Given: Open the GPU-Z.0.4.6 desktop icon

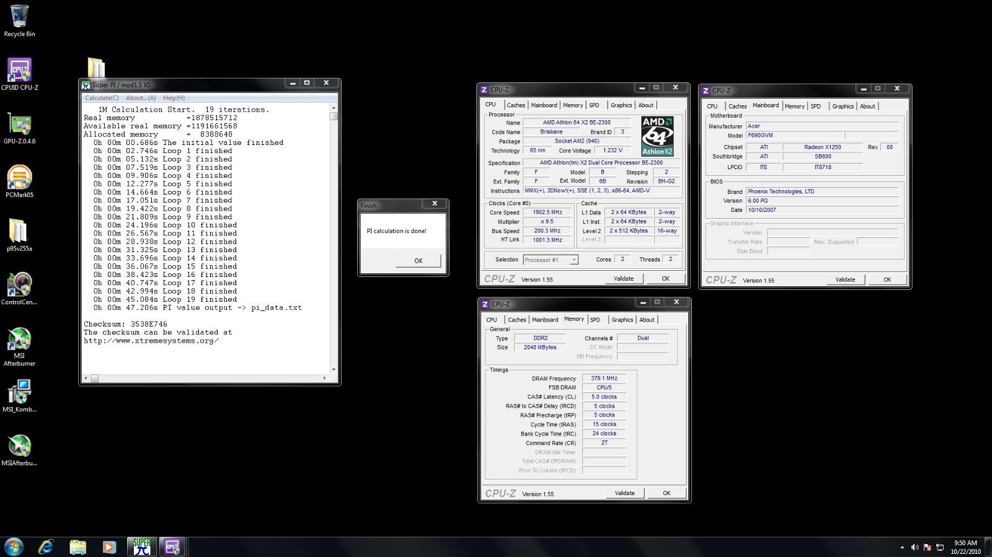Looking at the screenshot, I should point(19,128).
